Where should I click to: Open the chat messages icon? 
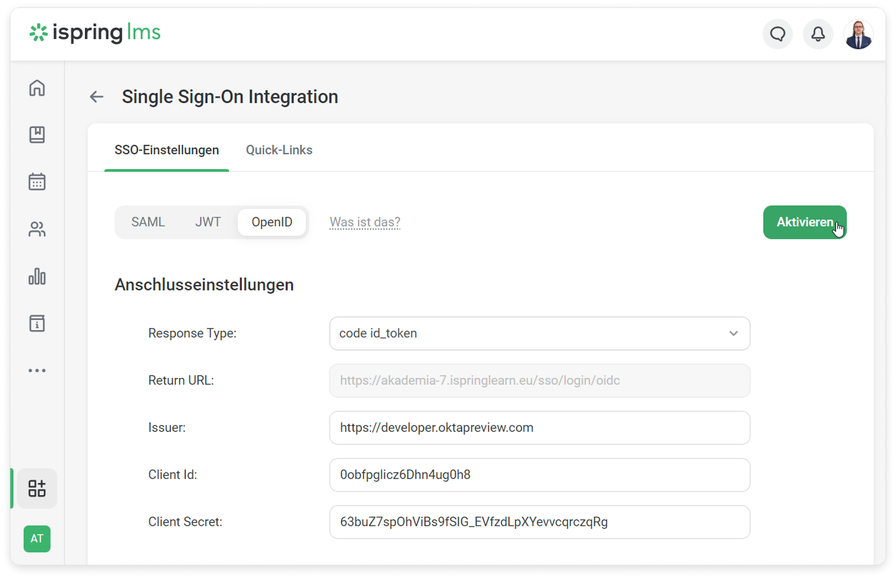coord(777,34)
